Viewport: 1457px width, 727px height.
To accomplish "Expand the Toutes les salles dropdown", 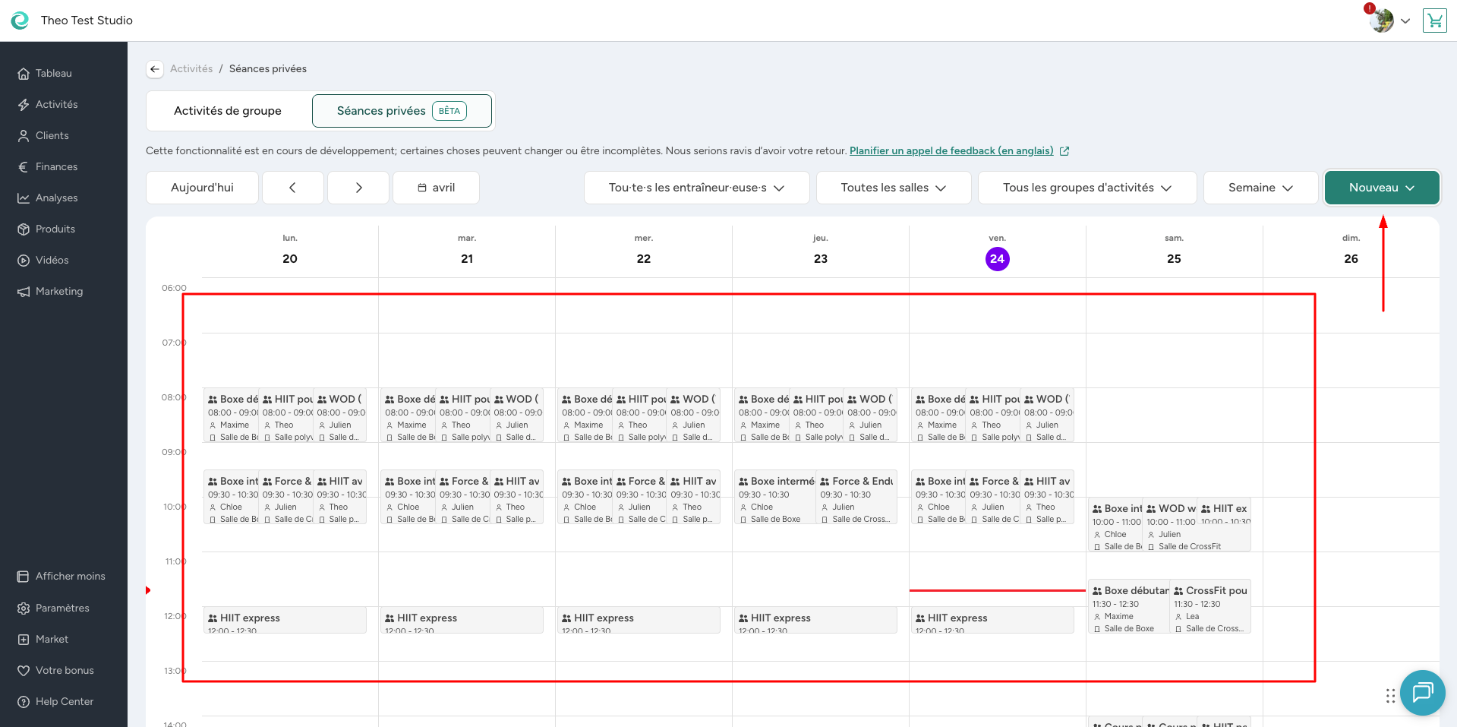I will (x=893, y=188).
